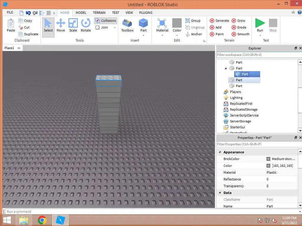This screenshot has width=302, height=226.
Task: Click the Run a command input bar
Action: click(152, 212)
